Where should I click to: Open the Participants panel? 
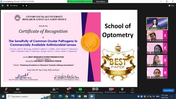coord(54,90)
